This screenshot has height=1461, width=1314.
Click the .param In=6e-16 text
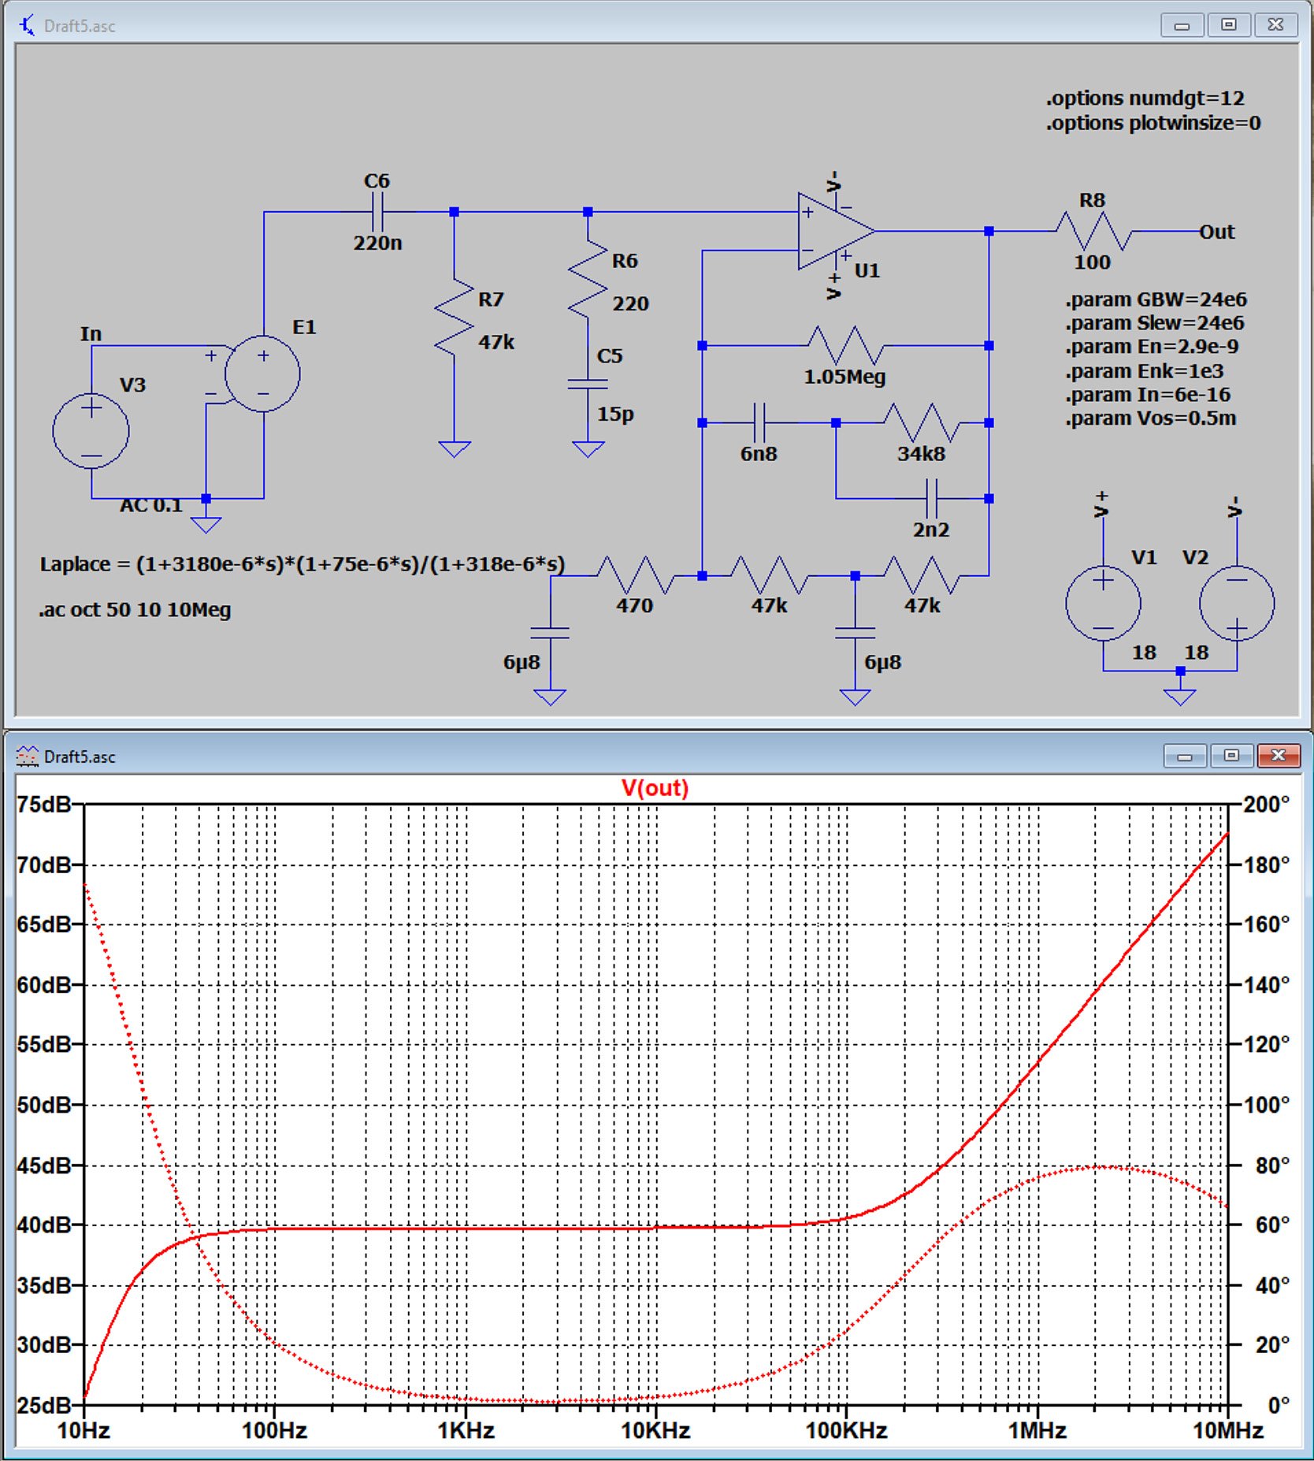[1148, 395]
